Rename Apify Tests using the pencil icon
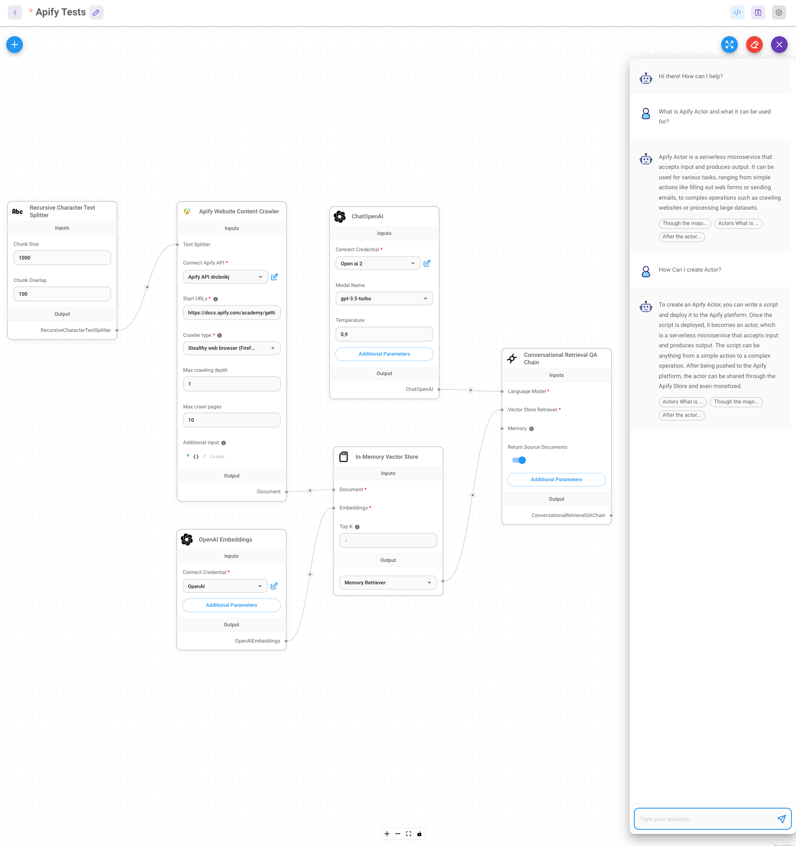796x846 pixels. 96,12
